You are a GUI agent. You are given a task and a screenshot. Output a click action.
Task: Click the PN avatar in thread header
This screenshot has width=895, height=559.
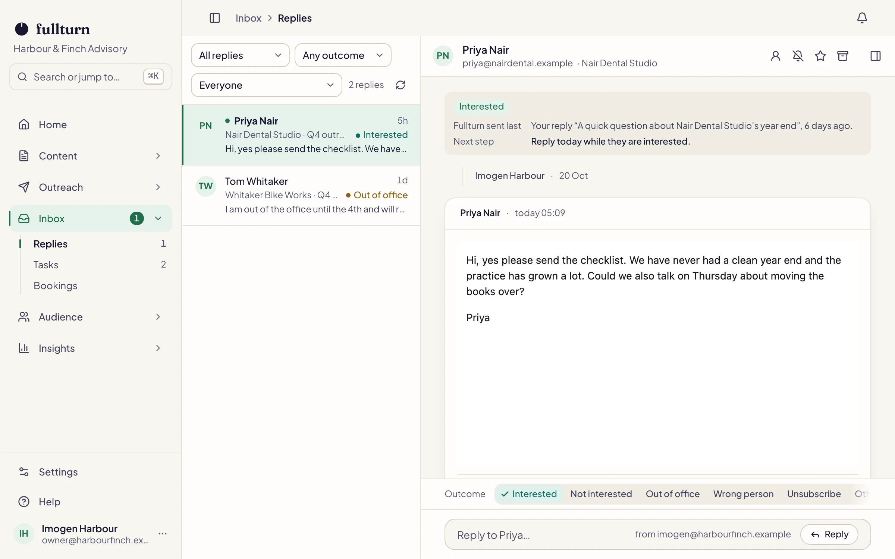[443, 56]
